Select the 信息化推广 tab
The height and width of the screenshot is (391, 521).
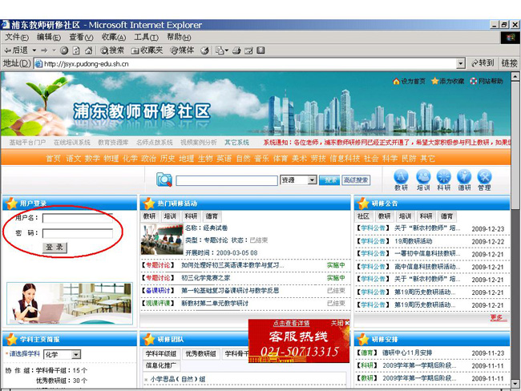point(161,365)
